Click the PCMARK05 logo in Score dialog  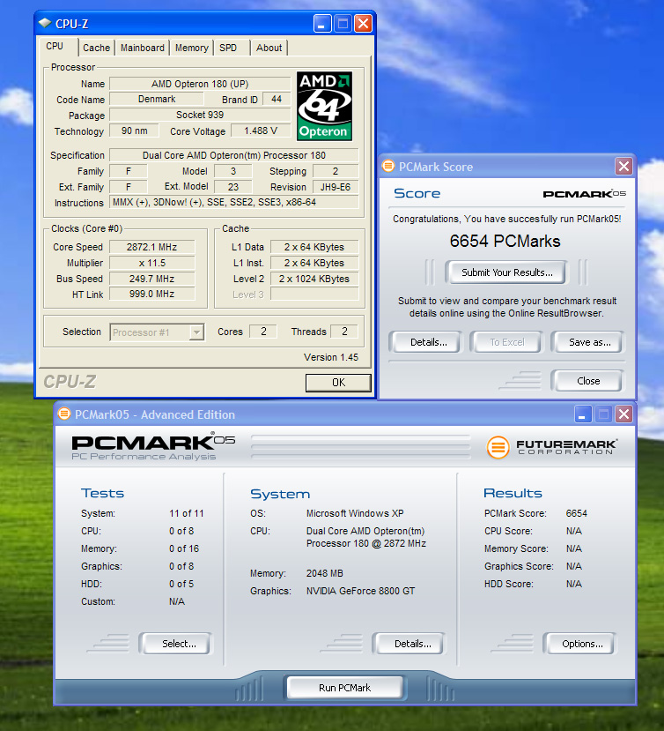point(585,193)
